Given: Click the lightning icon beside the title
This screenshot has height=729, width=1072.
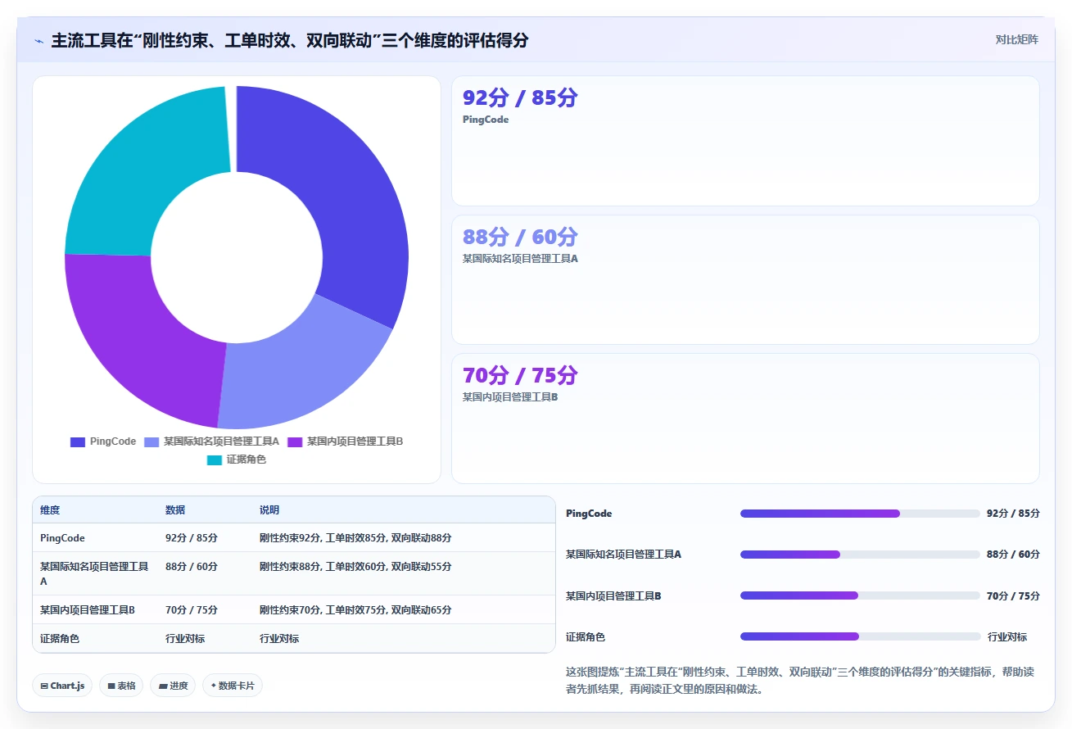Looking at the screenshot, I should (x=39, y=40).
